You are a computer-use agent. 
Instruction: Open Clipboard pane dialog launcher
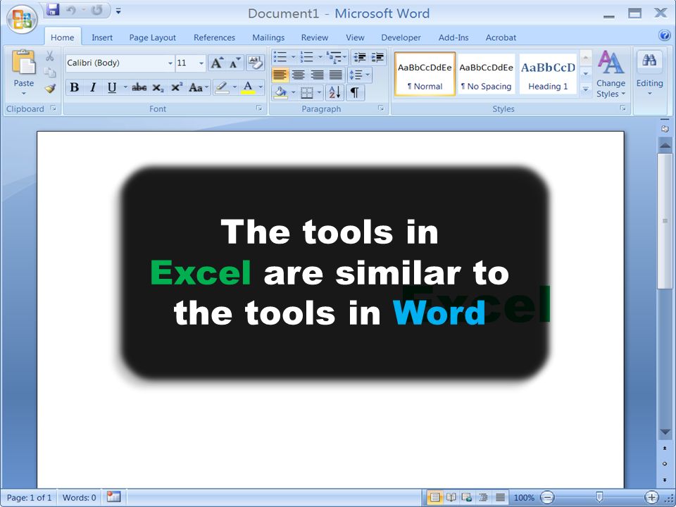tap(54, 108)
